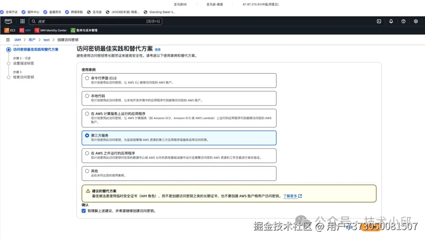This screenshot has height=239, width=425.
Task: Open the 亚马逊 browser bookmark
Action: point(94,12)
